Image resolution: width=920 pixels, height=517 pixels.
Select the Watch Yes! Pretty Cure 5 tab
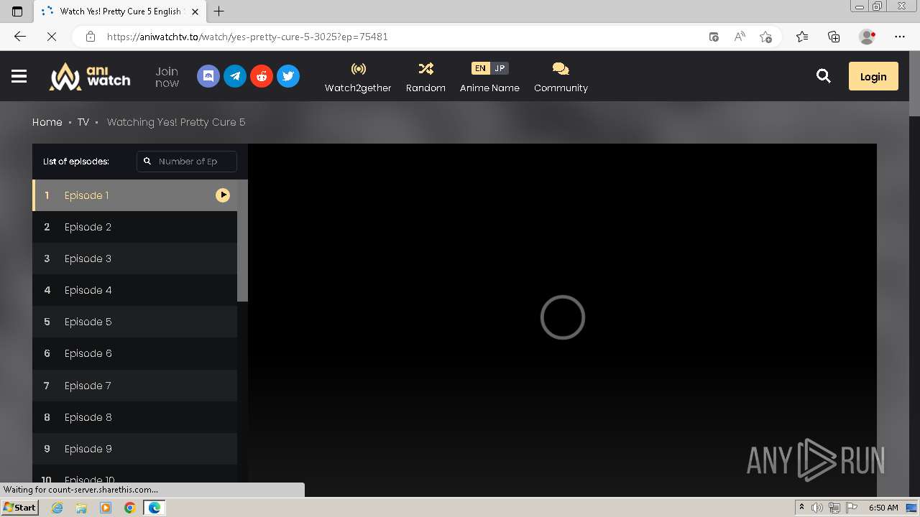click(121, 11)
